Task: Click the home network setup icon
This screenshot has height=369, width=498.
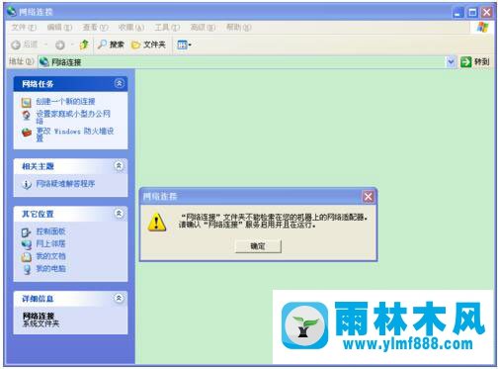Action: tap(27, 116)
